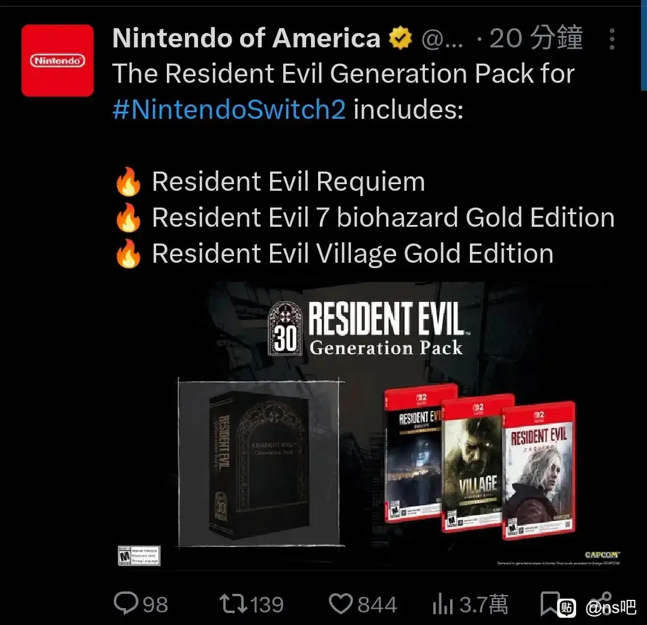This screenshot has height=625, width=647.
Task: Click the gold verified badge
Action: (x=400, y=38)
